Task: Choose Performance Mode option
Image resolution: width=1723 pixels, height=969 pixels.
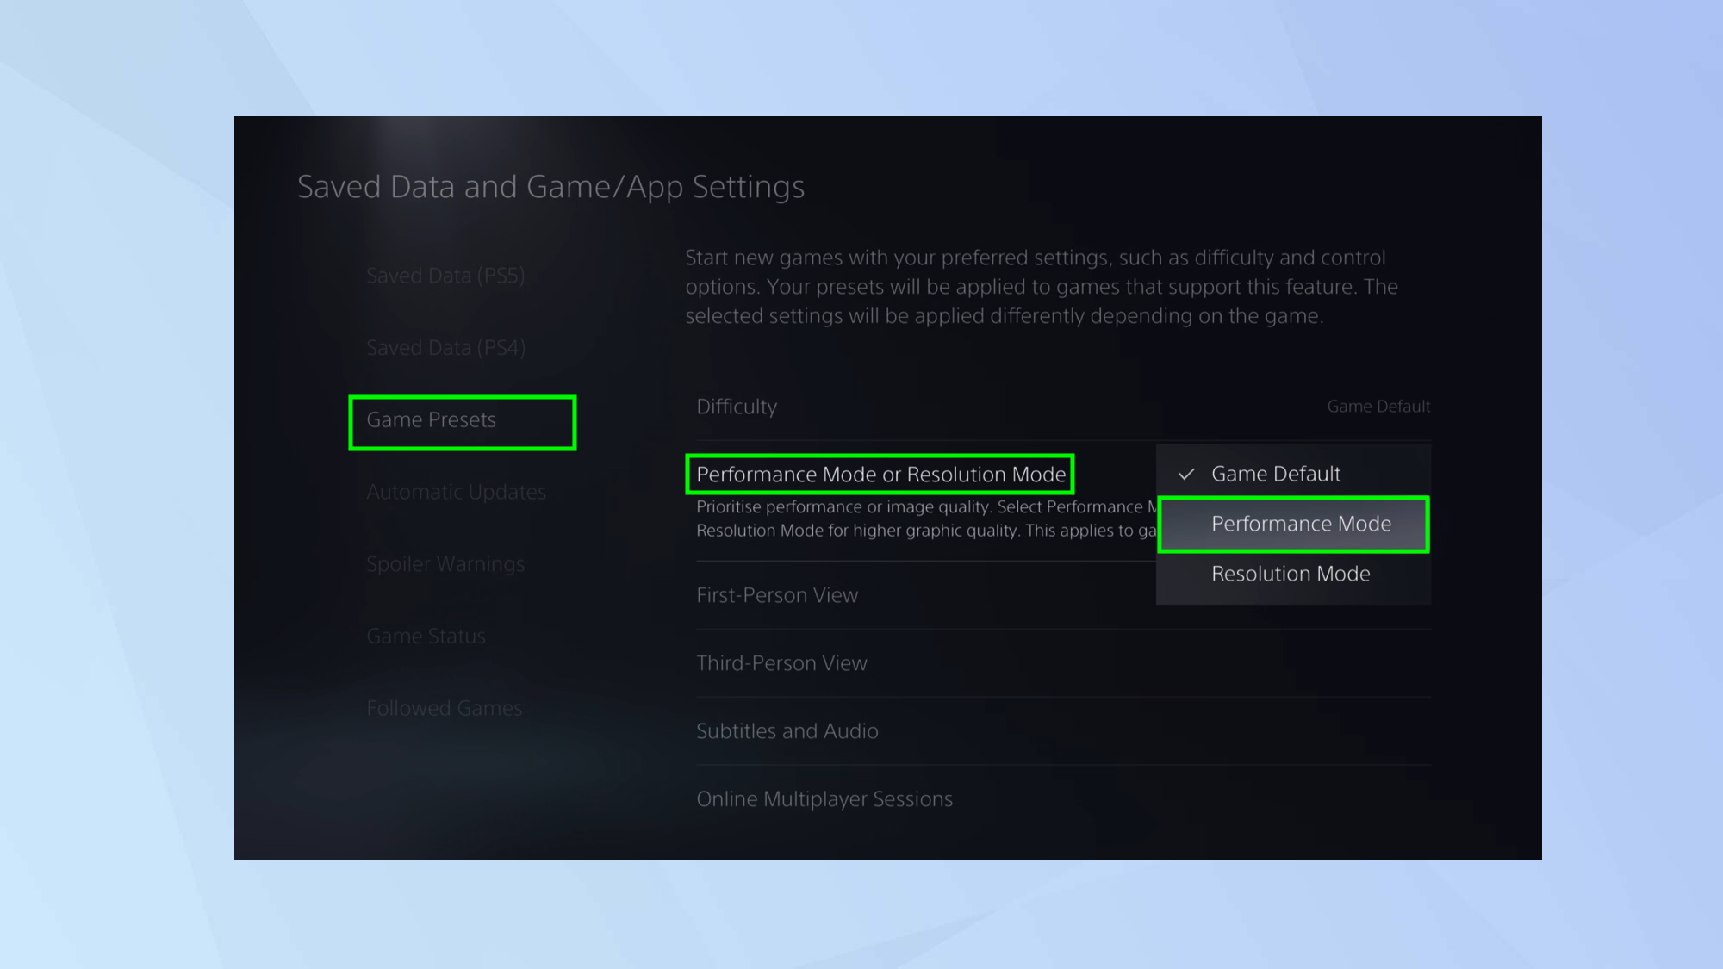Action: (x=1300, y=524)
